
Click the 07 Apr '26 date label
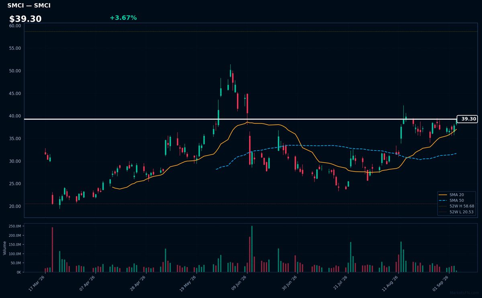87,283
